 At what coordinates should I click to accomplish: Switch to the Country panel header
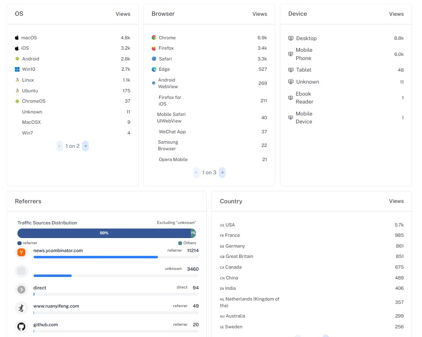point(230,201)
